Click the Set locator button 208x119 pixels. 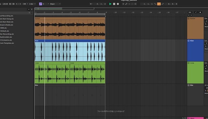[x=190, y=12]
